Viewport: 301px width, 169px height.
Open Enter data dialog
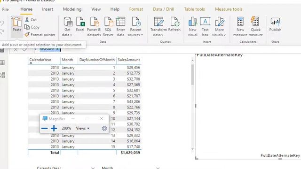pyautogui.click(x=120, y=27)
